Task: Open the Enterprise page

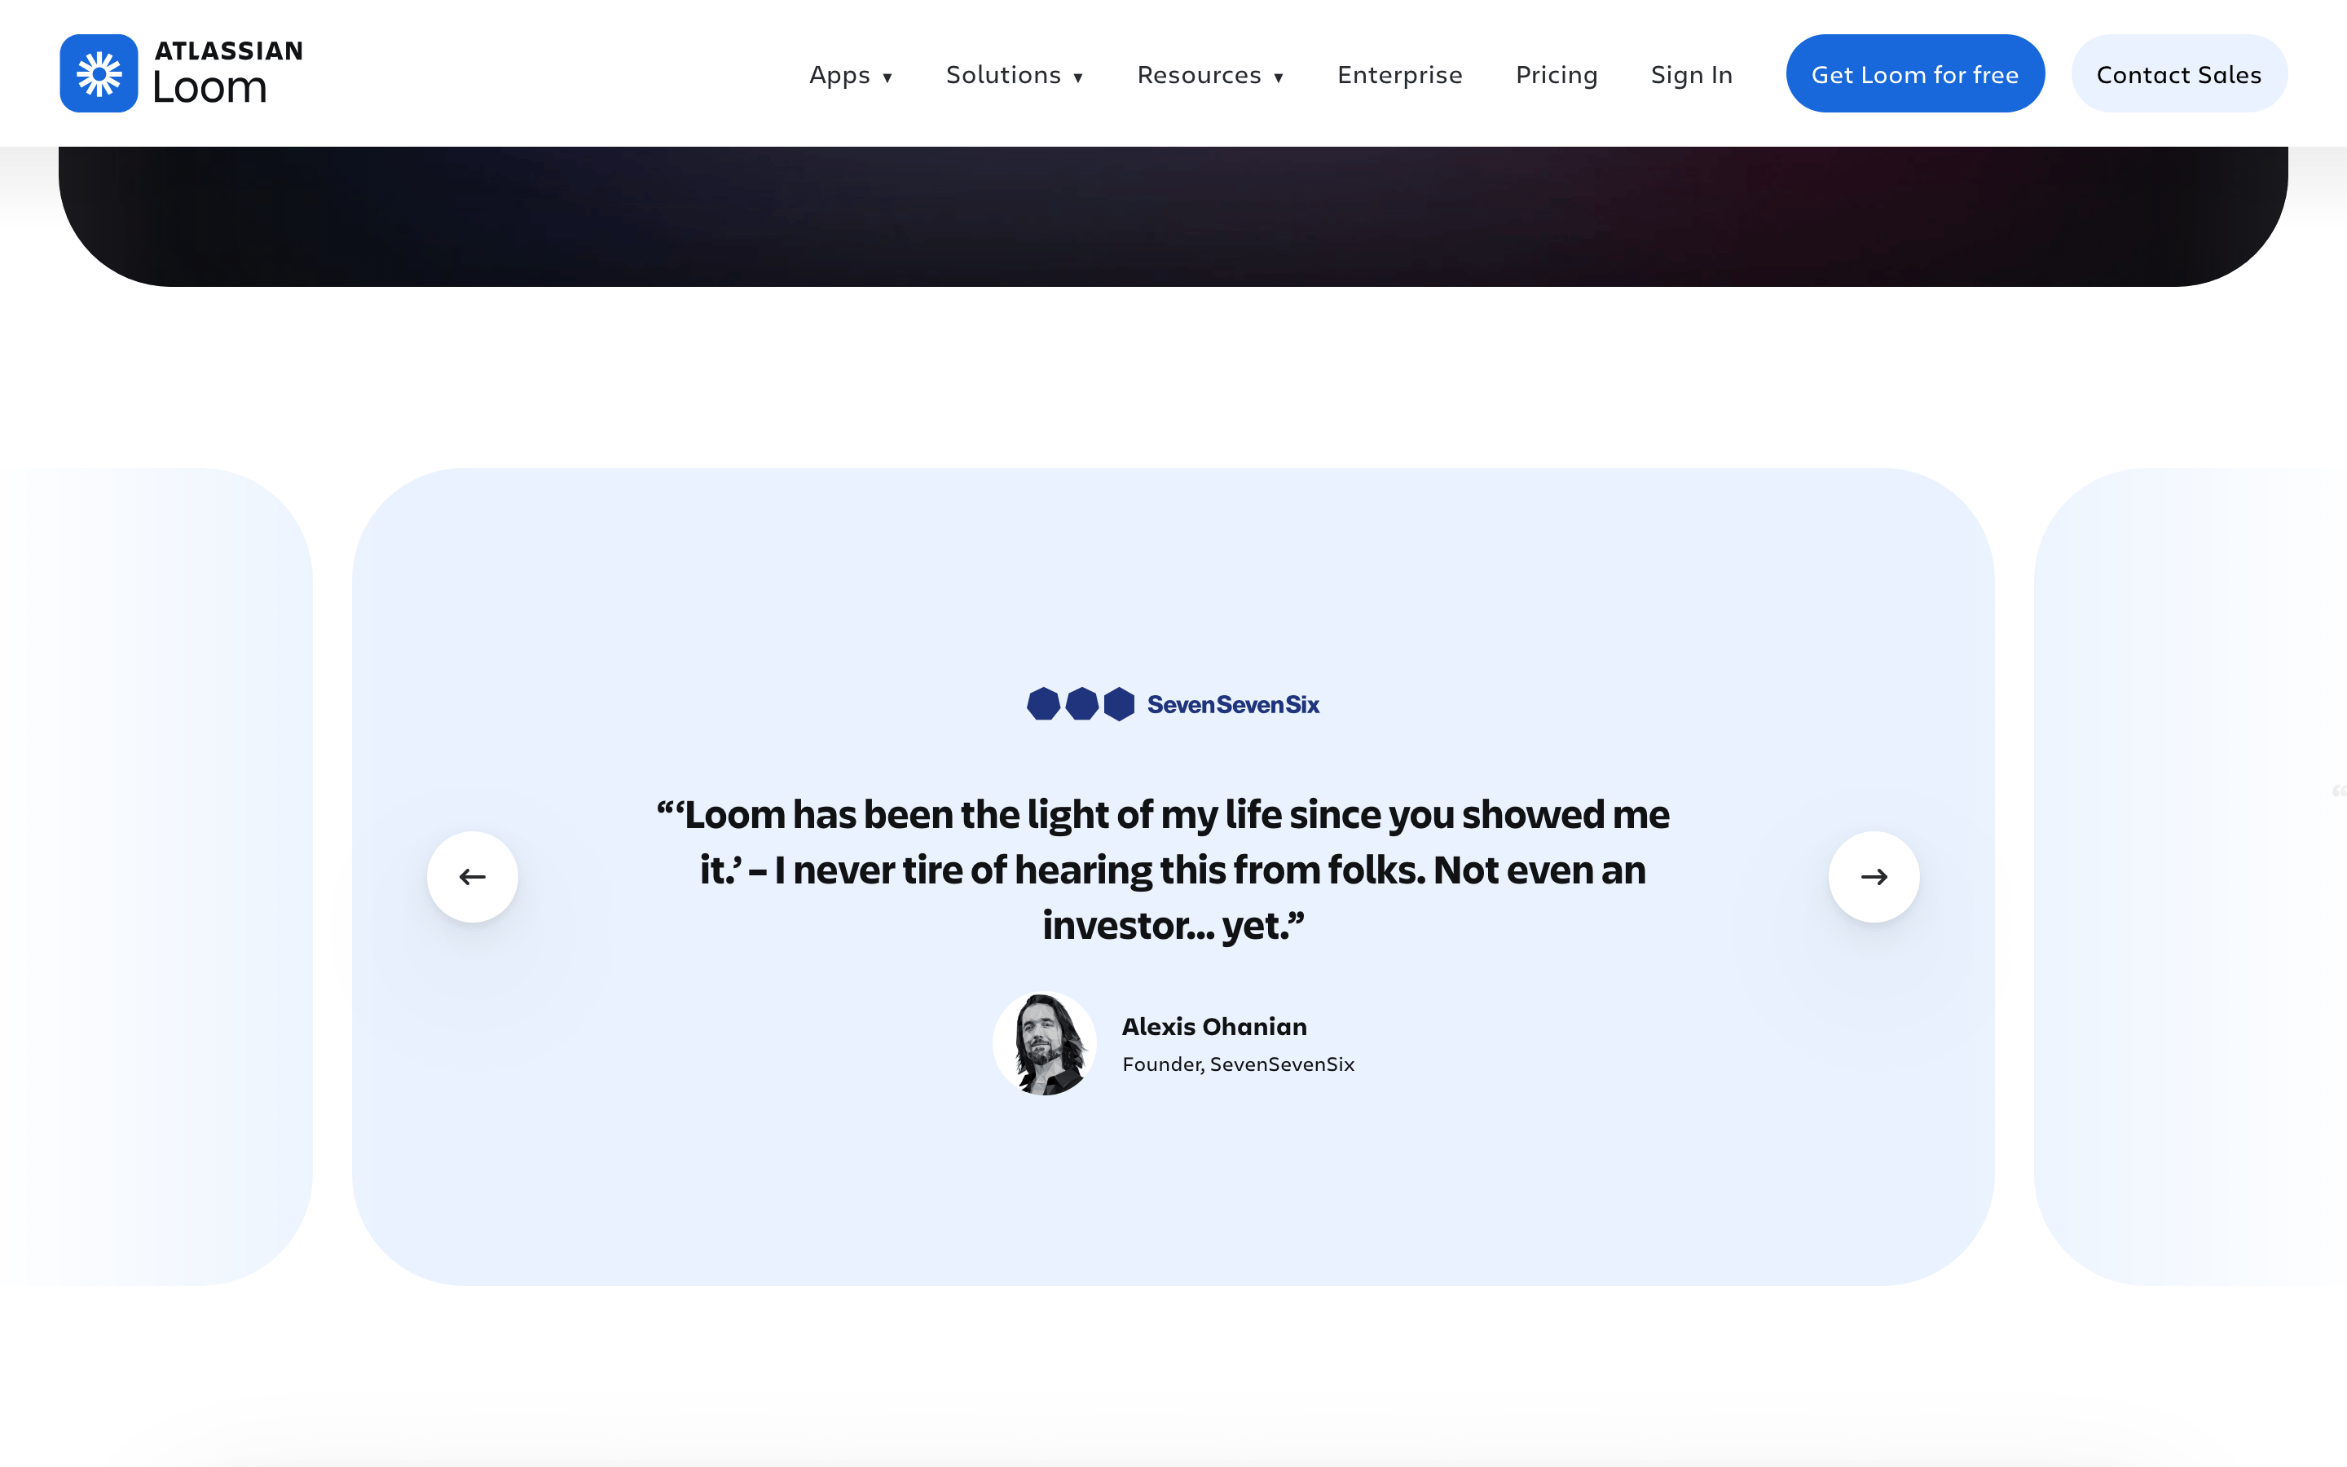Action: [x=1399, y=75]
